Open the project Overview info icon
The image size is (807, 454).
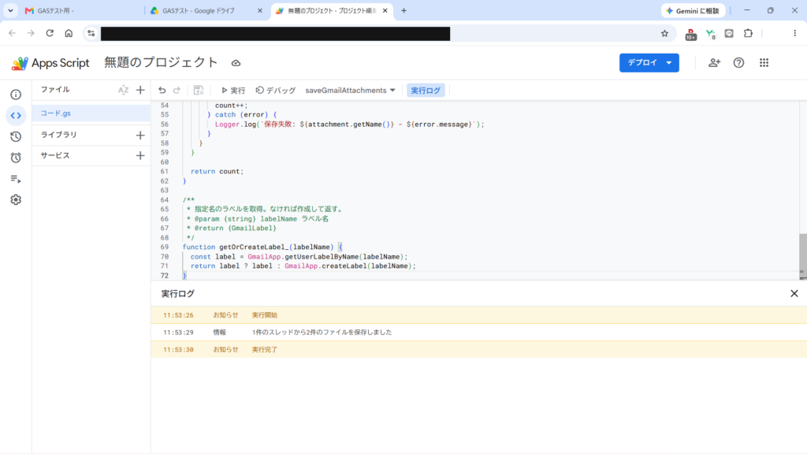click(16, 95)
